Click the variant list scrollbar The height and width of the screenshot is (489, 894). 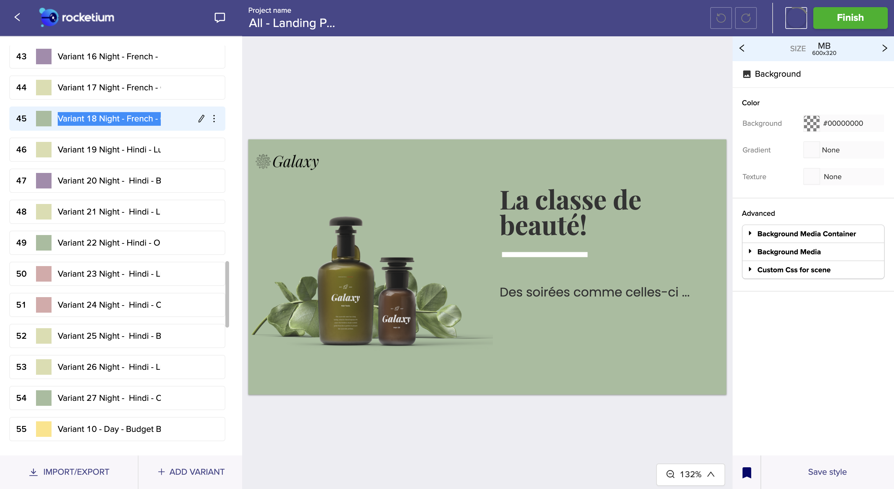point(227,294)
